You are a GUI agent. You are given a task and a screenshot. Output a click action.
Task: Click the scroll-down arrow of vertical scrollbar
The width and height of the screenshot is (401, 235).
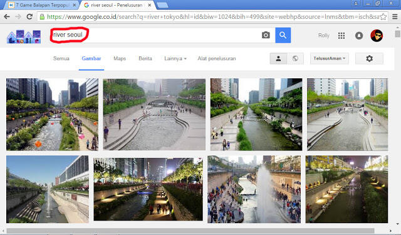(x=397, y=224)
